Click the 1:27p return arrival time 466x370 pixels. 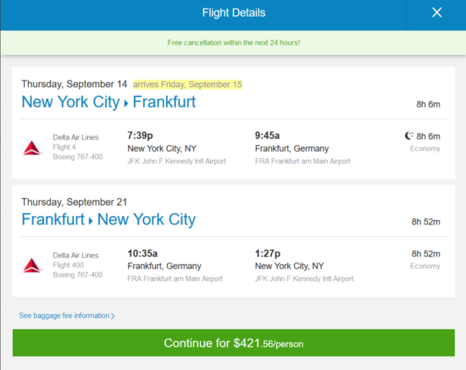click(268, 253)
